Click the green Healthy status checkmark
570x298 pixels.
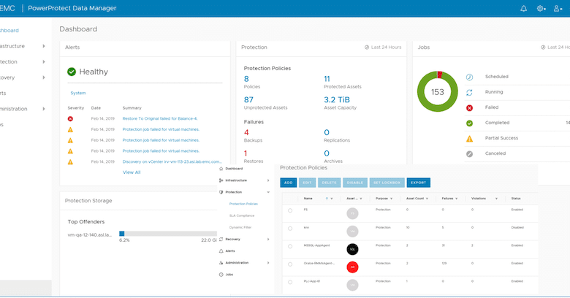(72, 72)
